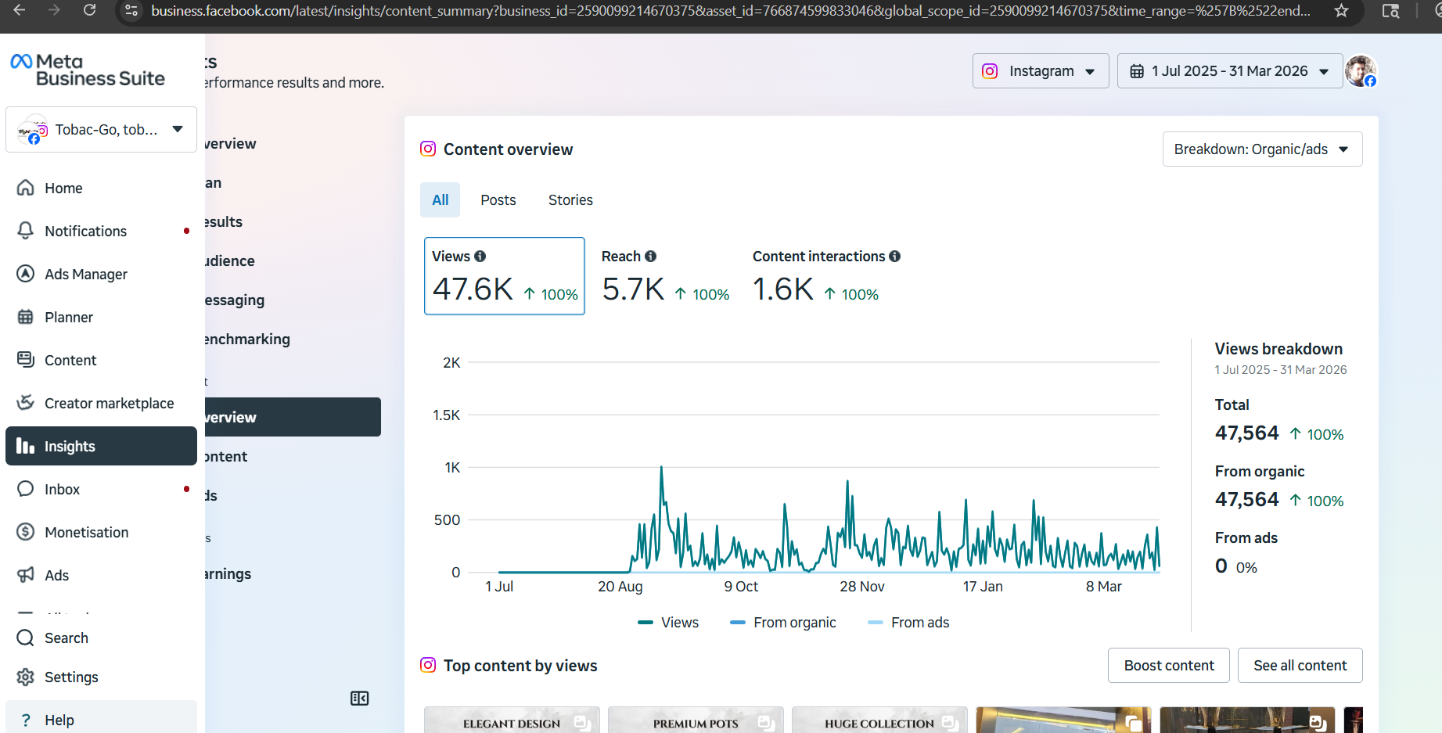Click the info icon beside Reach
The height and width of the screenshot is (733, 1442).
pyautogui.click(x=650, y=257)
